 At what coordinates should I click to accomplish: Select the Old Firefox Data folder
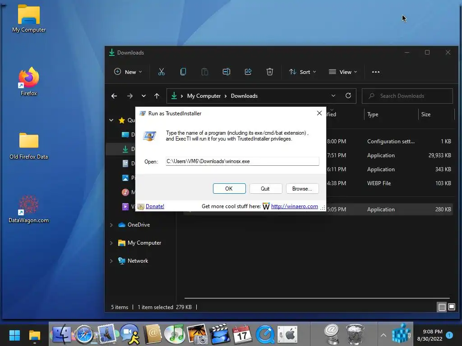click(28, 146)
